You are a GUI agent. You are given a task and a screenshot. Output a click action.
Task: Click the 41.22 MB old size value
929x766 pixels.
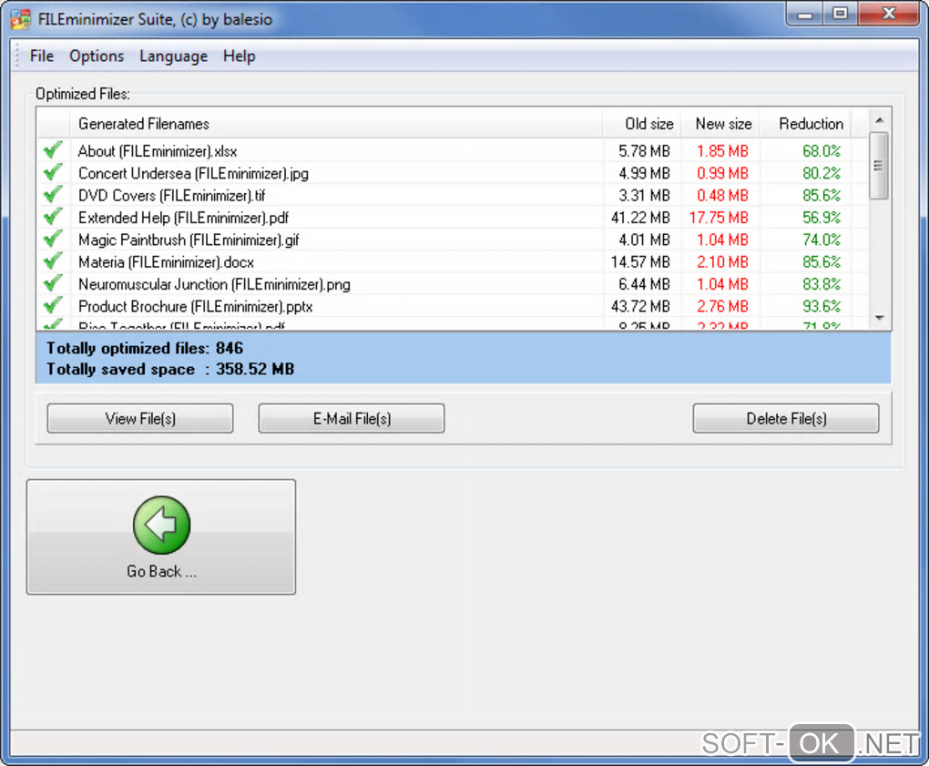click(x=640, y=218)
